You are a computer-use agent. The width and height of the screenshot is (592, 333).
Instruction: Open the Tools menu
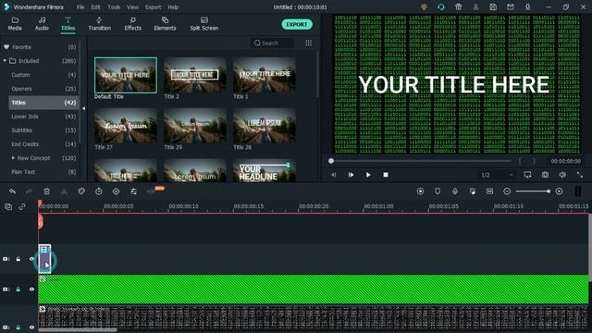pyautogui.click(x=114, y=7)
